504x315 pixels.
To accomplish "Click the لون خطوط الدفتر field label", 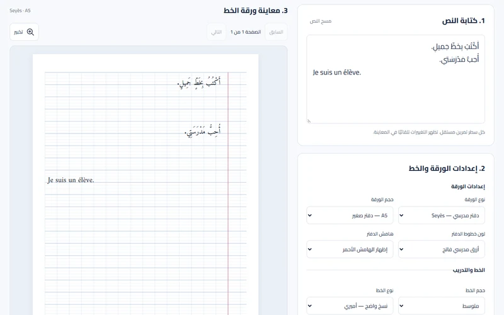I will pyautogui.click(x=468, y=234).
